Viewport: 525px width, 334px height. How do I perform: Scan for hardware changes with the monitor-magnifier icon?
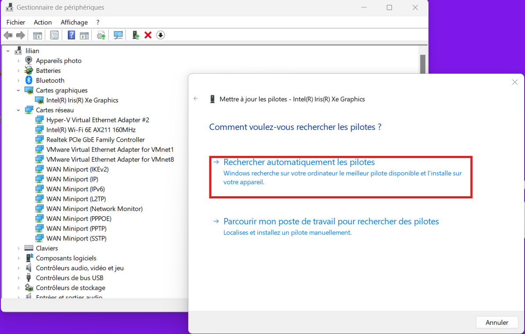(x=118, y=35)
